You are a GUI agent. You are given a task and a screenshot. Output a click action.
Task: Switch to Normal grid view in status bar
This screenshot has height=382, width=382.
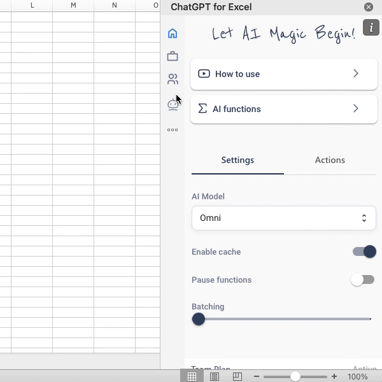(x=192, y=376)
